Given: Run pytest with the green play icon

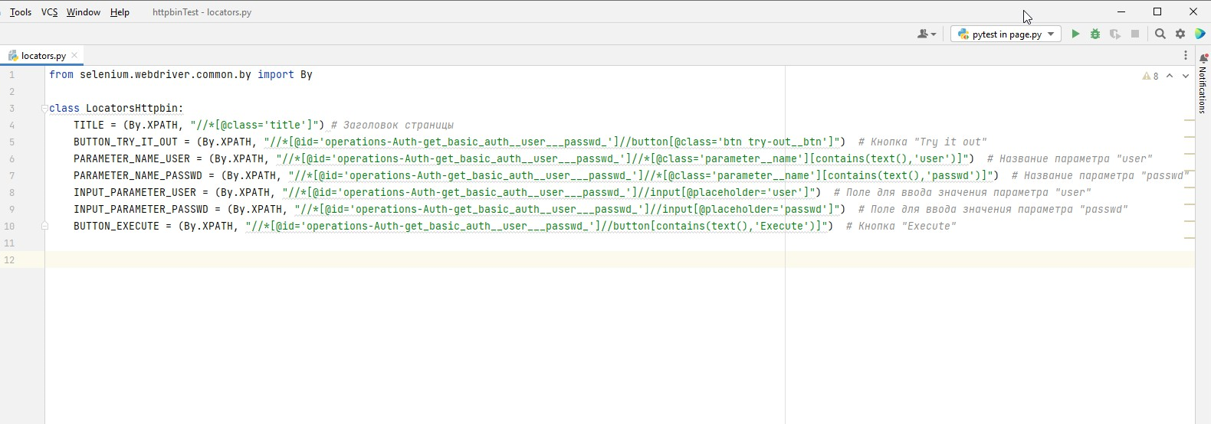Looking at the screenshot, I should [1075, 34].
